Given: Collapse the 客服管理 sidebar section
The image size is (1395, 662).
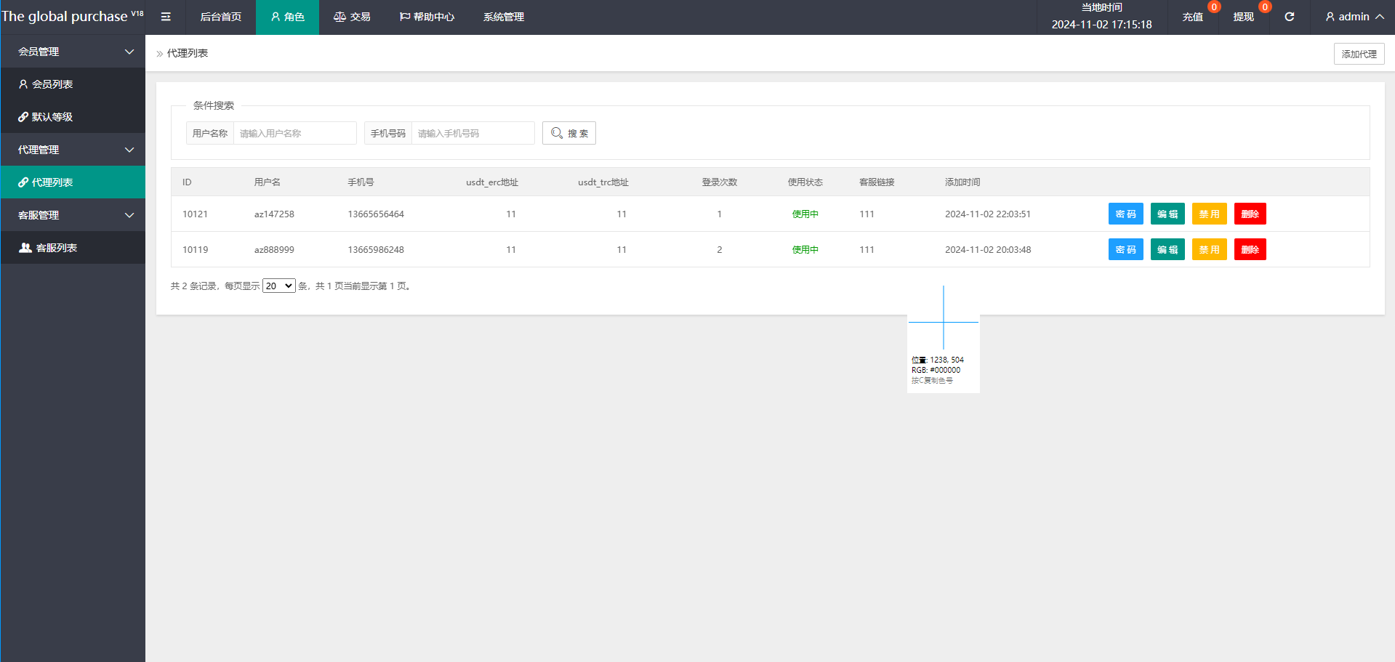Looking at the screenshot, I should point(73,215).
